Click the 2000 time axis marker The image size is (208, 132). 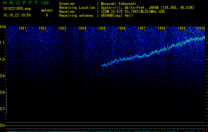point(201,28)
